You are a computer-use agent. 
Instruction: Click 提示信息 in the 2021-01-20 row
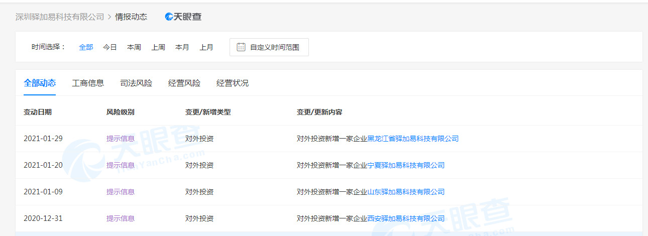click(x=121, y=165)
